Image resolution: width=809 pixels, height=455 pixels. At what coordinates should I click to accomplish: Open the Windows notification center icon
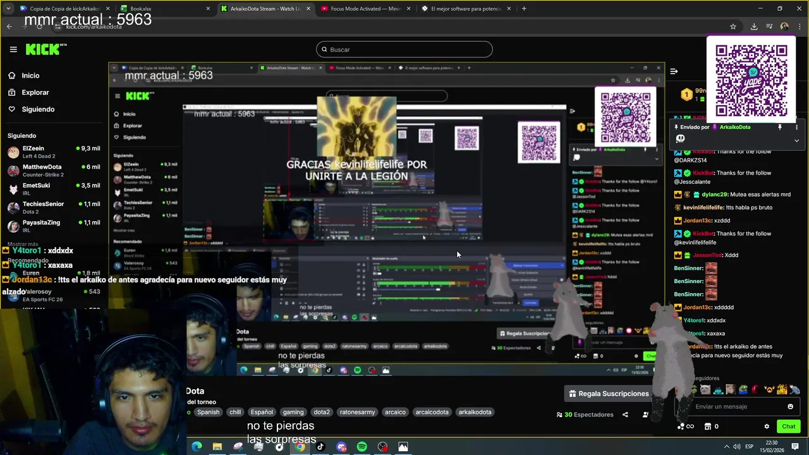795,447
